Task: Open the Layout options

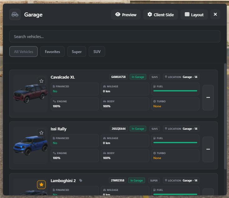Action: [194, 15]
